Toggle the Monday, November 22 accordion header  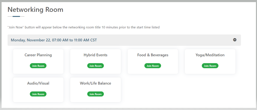(x=54, y=40)
